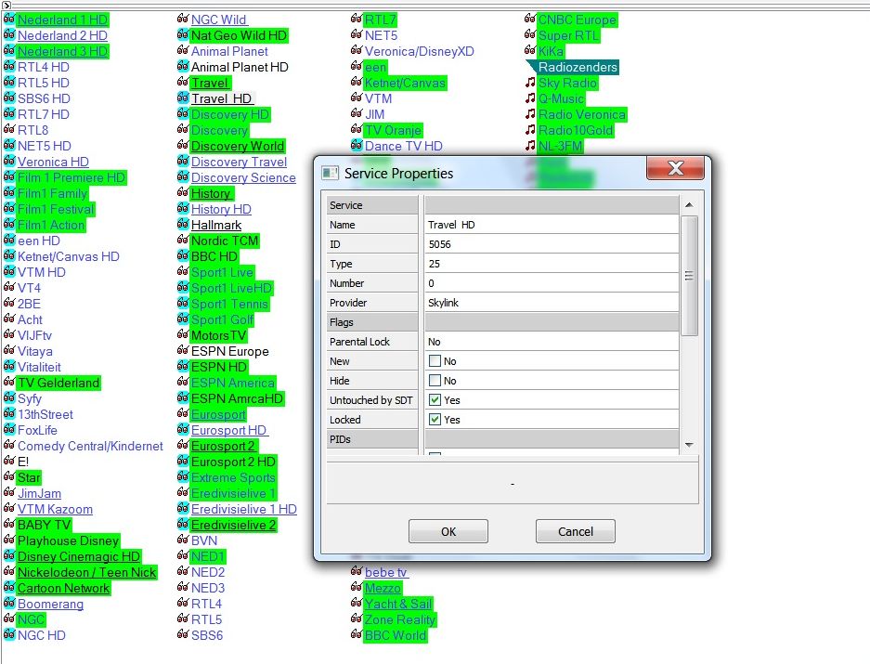The height and width of the screenshot is (664, 870).
Task: Click the Service section header
Action: pyautogui.click(x=372, y=205)
